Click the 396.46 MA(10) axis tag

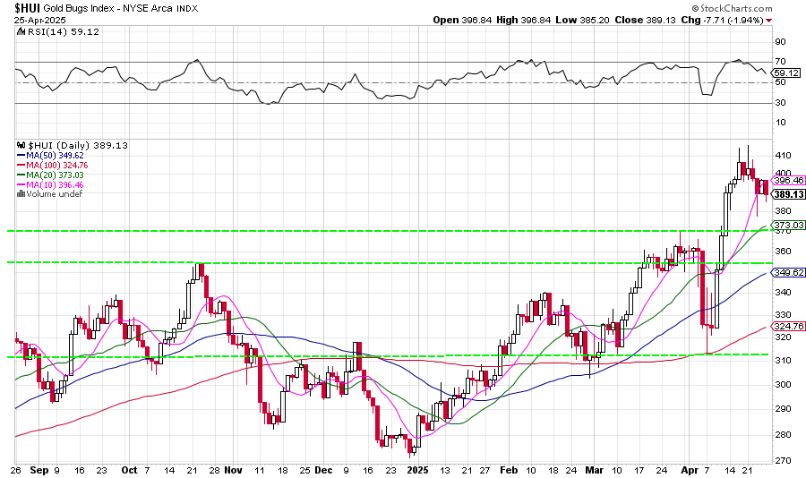click(785, 180)
